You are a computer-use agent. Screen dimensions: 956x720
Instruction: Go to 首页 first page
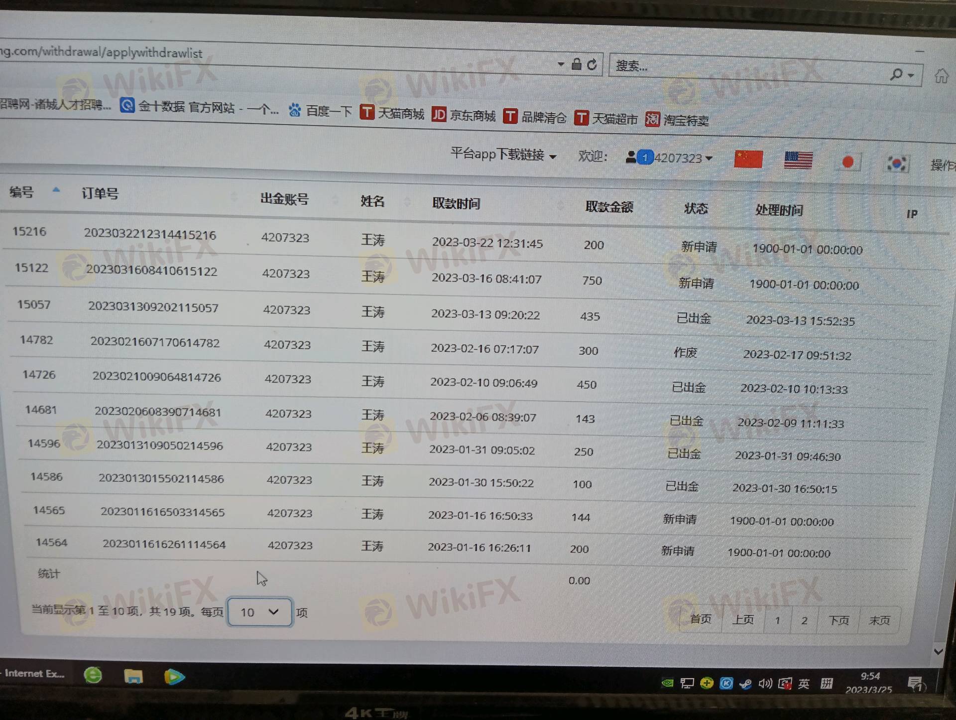tap(700, 619)
